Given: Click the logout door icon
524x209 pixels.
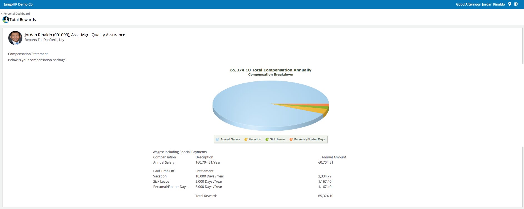Looking at the screenshot, I should (516, 4).
